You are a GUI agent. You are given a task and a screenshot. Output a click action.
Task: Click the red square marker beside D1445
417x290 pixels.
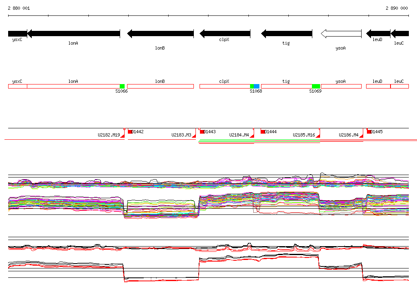369,132
